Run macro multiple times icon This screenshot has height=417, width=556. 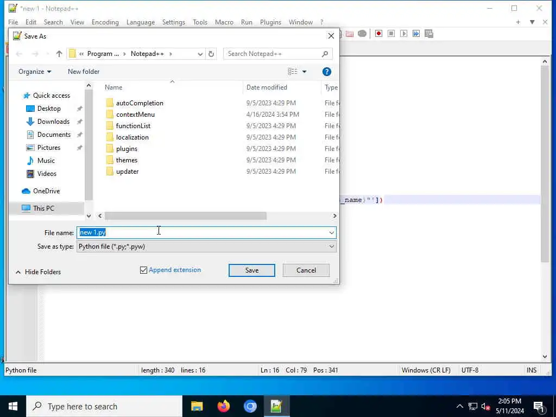[x=416, y=33]
